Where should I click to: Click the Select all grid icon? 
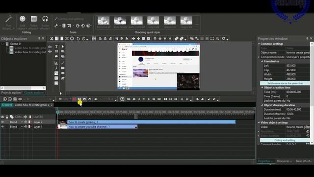point(94,38)
